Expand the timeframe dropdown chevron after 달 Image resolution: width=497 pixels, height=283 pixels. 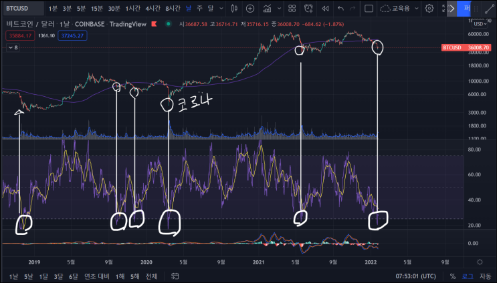tap(221, 9)
